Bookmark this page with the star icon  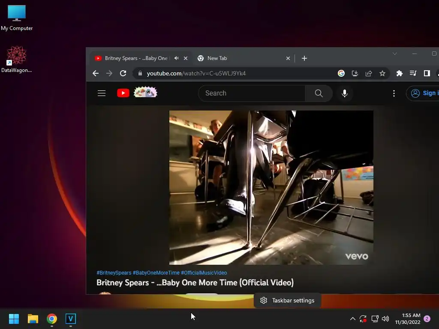(382, 73)
